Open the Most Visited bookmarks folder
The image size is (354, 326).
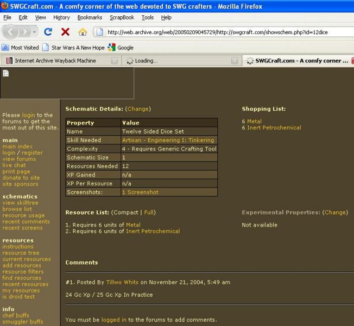click(20, 47)
